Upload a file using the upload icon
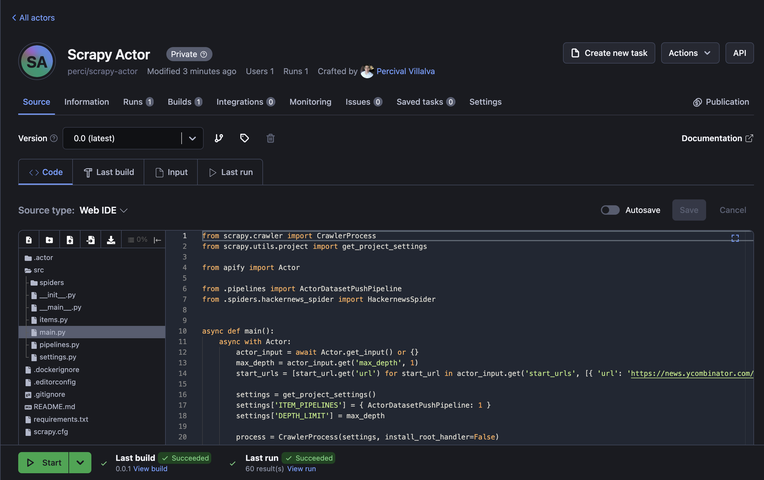 click(x=70, y=239)
